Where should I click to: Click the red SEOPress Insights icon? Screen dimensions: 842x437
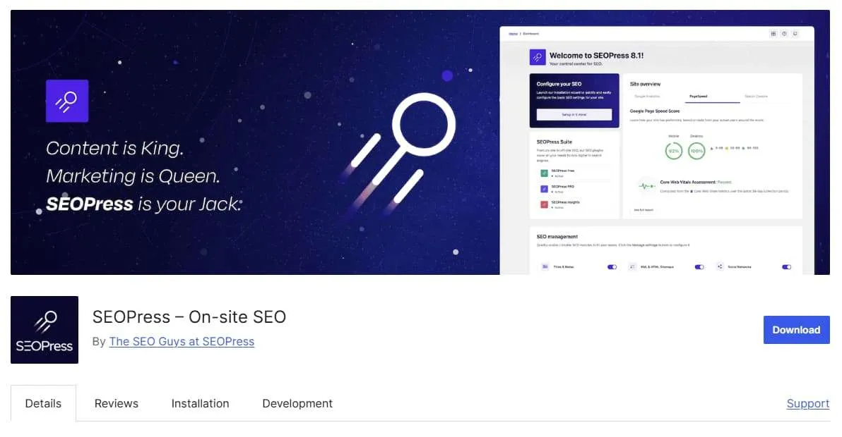[x=544, y=204]
